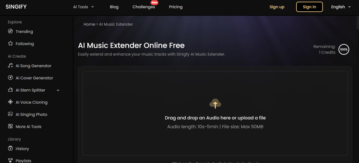Image resolution: width=359 pixels, height=163 pixels.
Task: Click the AI Voice Cloning diamond icon
Action: click(x=11, y=102)
